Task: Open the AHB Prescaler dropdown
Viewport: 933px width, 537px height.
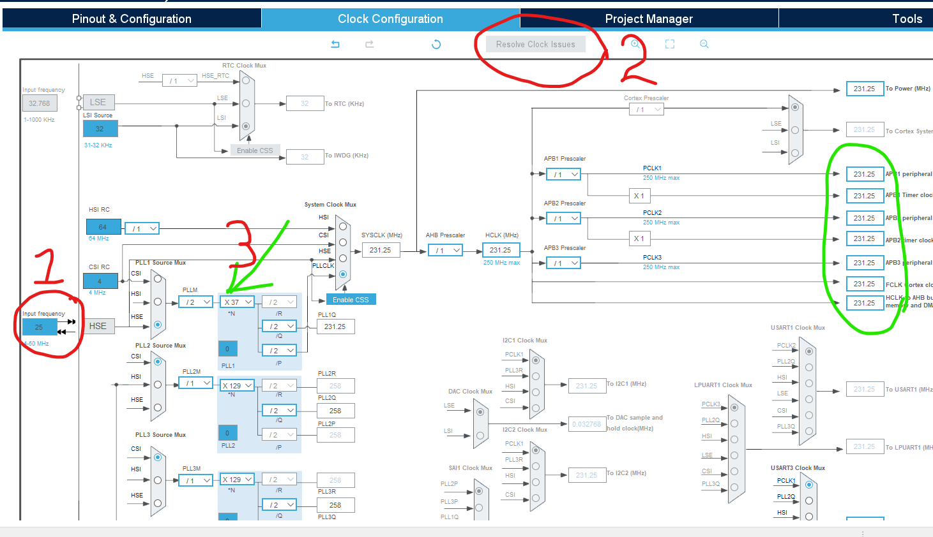Action: pos(445,249)
